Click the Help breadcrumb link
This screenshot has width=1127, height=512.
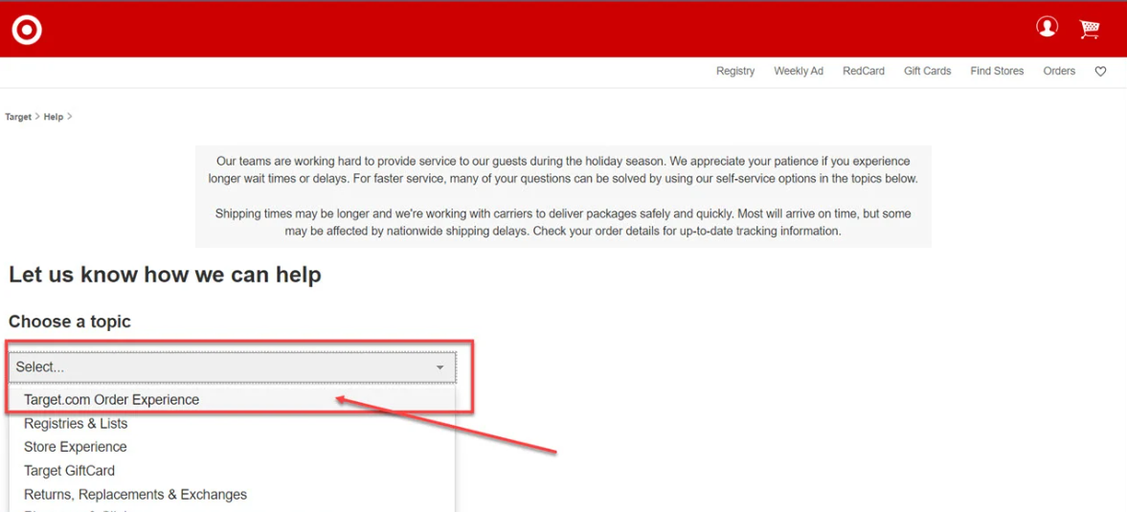[54, 117]
